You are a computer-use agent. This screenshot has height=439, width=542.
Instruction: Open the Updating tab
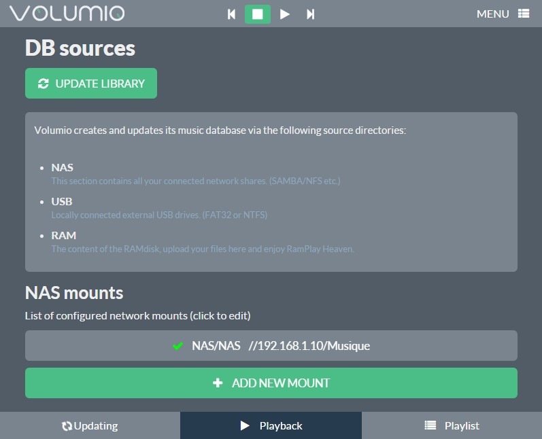(90, 425)
